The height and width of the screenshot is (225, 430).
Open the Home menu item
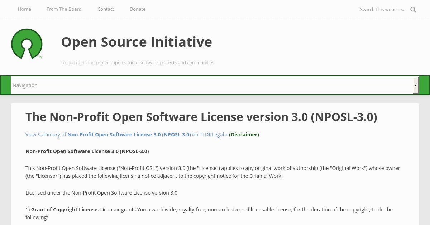tap(24, 9)
